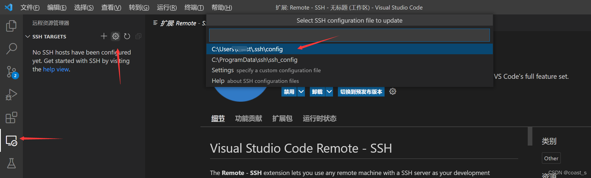591x178 pixels.
Task: Open the 运行(R) menu
Action: pos(167,8)
